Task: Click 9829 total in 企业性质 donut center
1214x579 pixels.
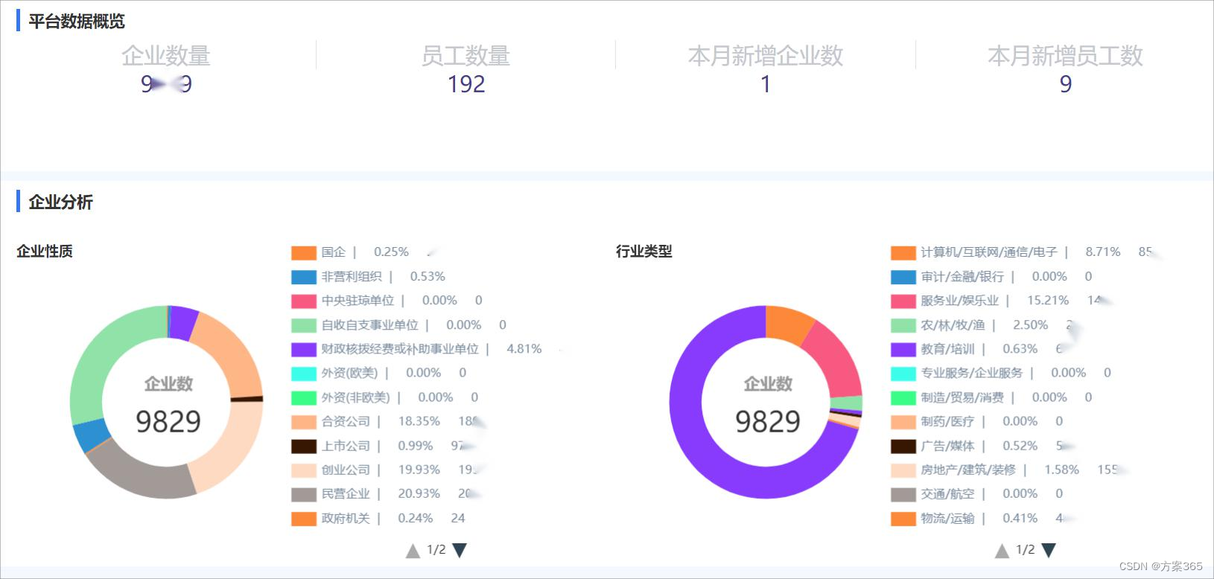Action: [168, 422]
